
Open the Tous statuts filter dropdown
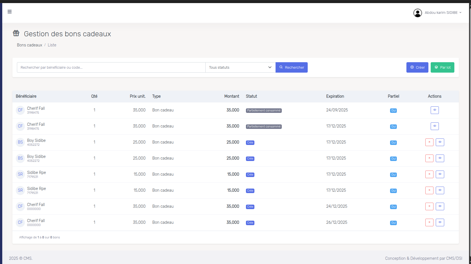click(240, 67)
